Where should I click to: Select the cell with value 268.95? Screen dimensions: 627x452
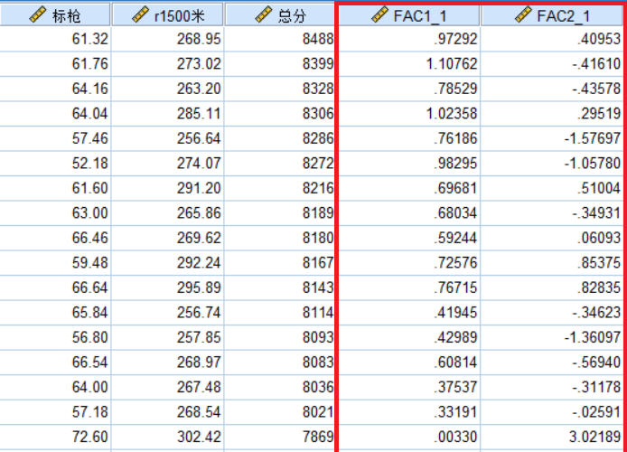pos(167,39)
